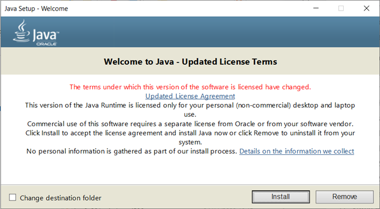The width and height of the screenshot is (380, 209).
Task: Click the 'This version of the Java Runtime' paragraph
Action: (190, 110)
